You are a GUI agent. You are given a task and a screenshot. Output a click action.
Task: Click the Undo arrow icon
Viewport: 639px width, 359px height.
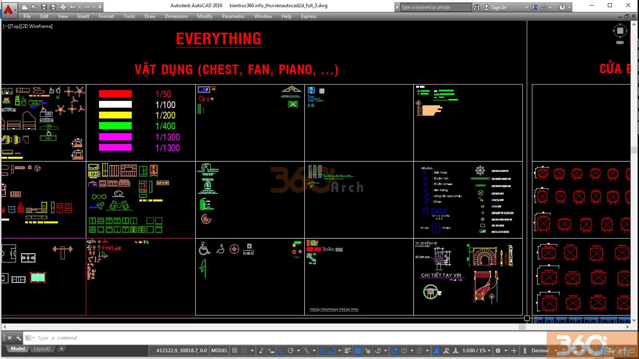click(x=73, y=7)
